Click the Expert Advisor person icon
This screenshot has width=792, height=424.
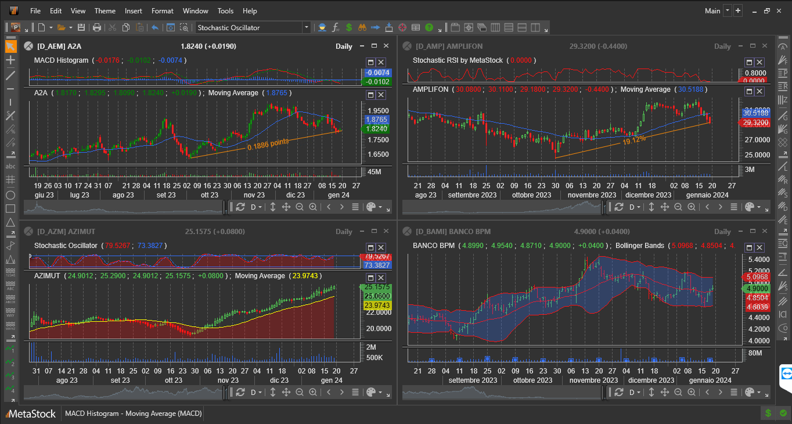click(322, 27)
